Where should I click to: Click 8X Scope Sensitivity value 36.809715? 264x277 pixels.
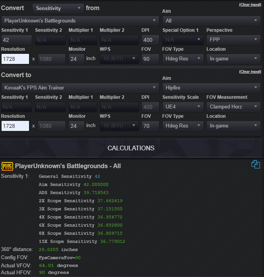tap(110, 233)
